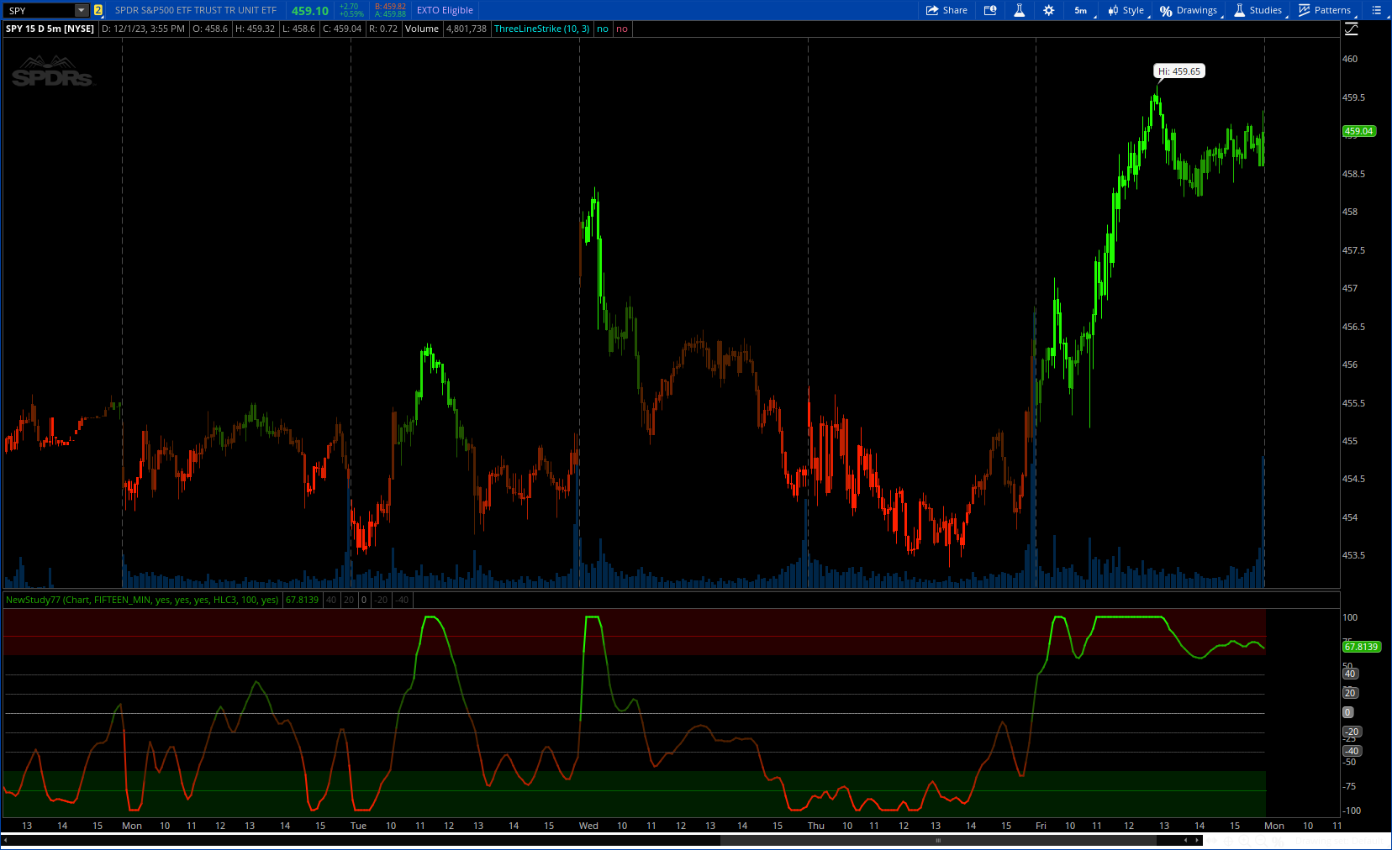Click the B: 459.82 bid value

pyautogui.click(x=390, y=7)
